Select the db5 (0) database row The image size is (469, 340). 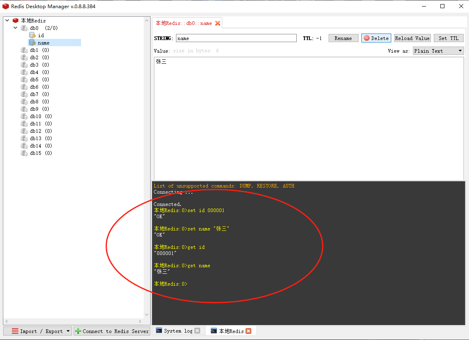click(39, 79)
